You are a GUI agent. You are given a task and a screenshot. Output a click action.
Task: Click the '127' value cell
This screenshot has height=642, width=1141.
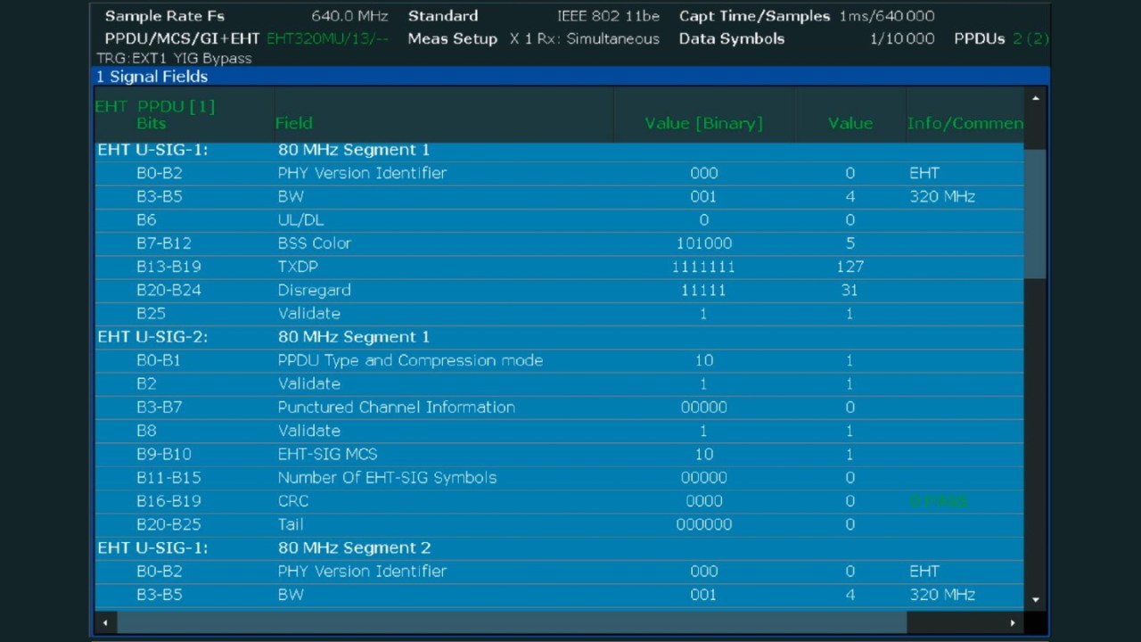pos(850,267)
